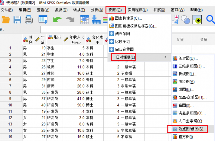The height and width of the screenshot is (141, 215).
Task: Click 不幸福 cell in row 5
Action: click(x=132, y=73)
